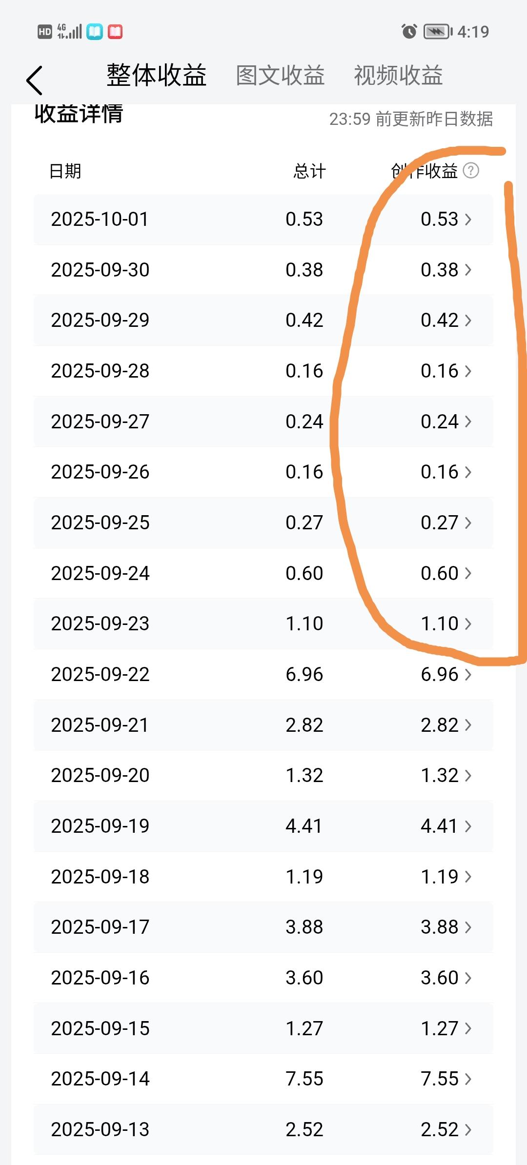Switch to the 视频收益 tab

(x=398, y=76)
